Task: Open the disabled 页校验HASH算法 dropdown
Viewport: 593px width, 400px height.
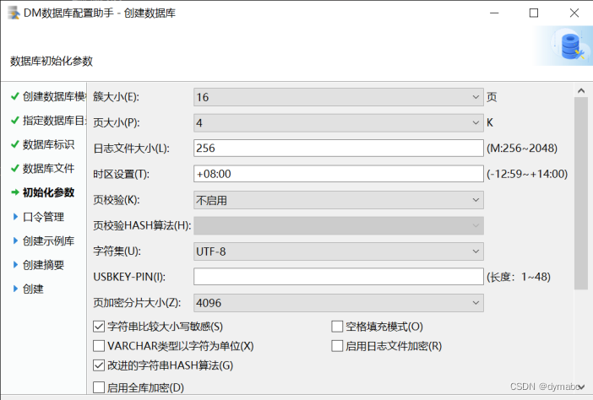Action: (x=339, y=225)
